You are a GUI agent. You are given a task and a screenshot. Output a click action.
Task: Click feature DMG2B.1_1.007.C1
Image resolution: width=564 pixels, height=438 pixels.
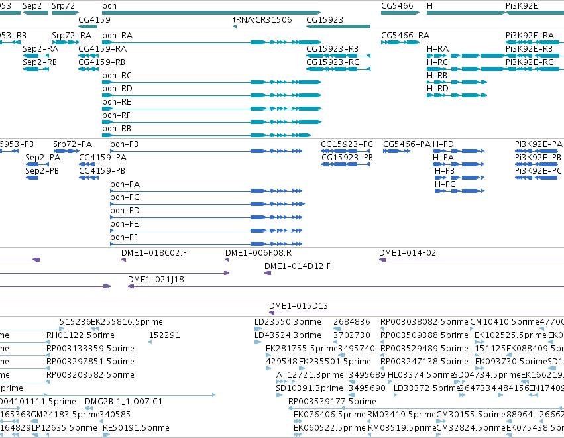pyautogui.click(x=89, y=408)
